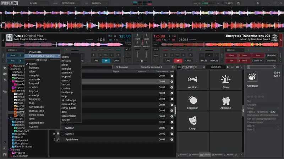
Task: Select the next sampler bank arrow after AUDIO FX
Action: pos(228,67)
